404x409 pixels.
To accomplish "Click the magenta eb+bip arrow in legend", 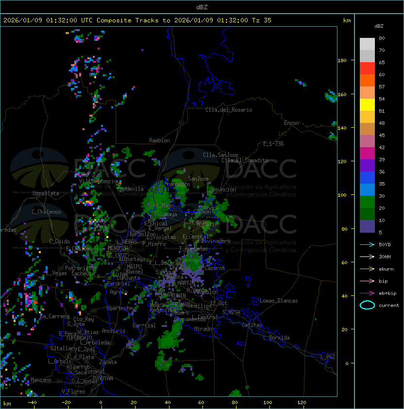I will coord(367,293).
